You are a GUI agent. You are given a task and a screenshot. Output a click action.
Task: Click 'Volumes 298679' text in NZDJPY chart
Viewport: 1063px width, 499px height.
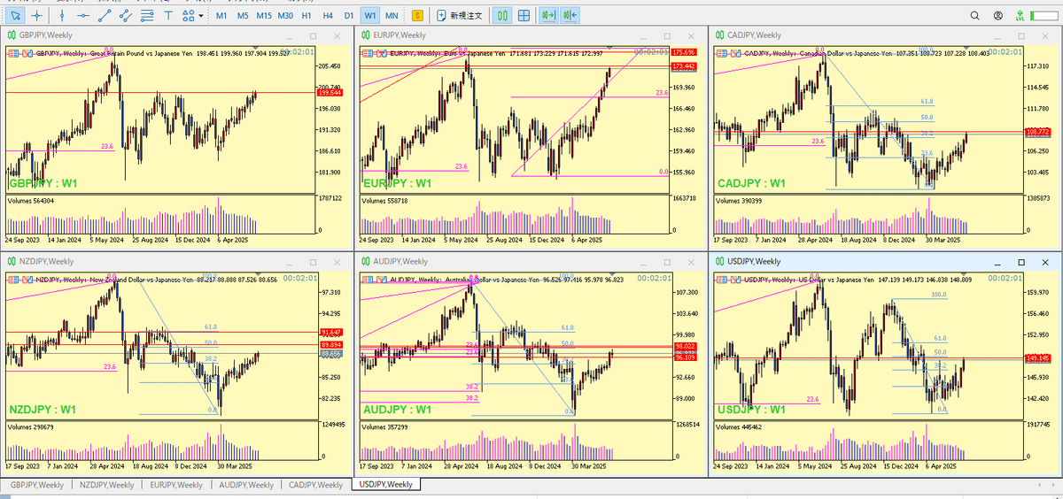[31, 427]
